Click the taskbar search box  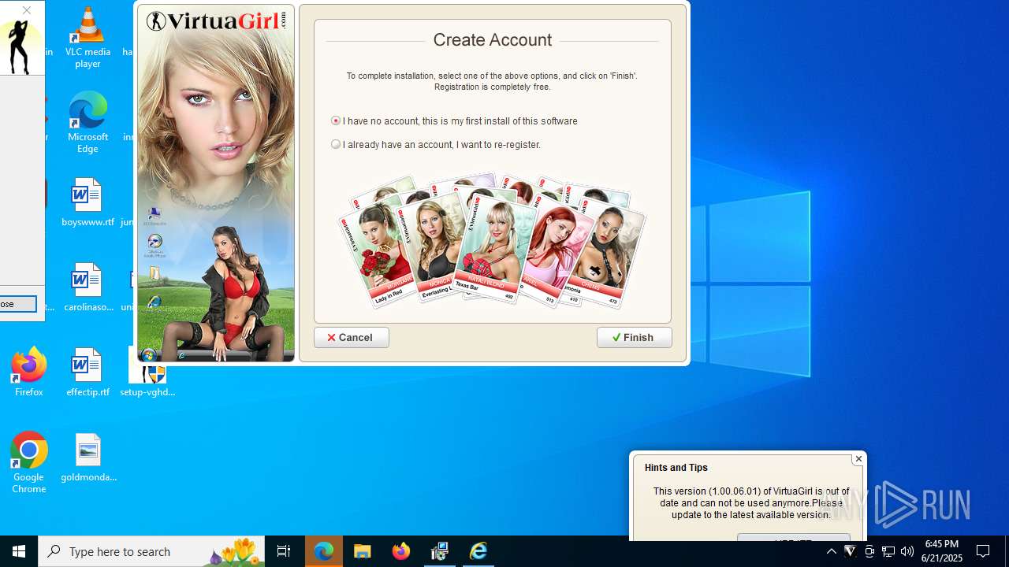click(151, 551)
